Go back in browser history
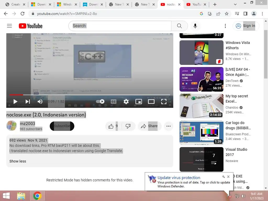 tap(6, 14)
